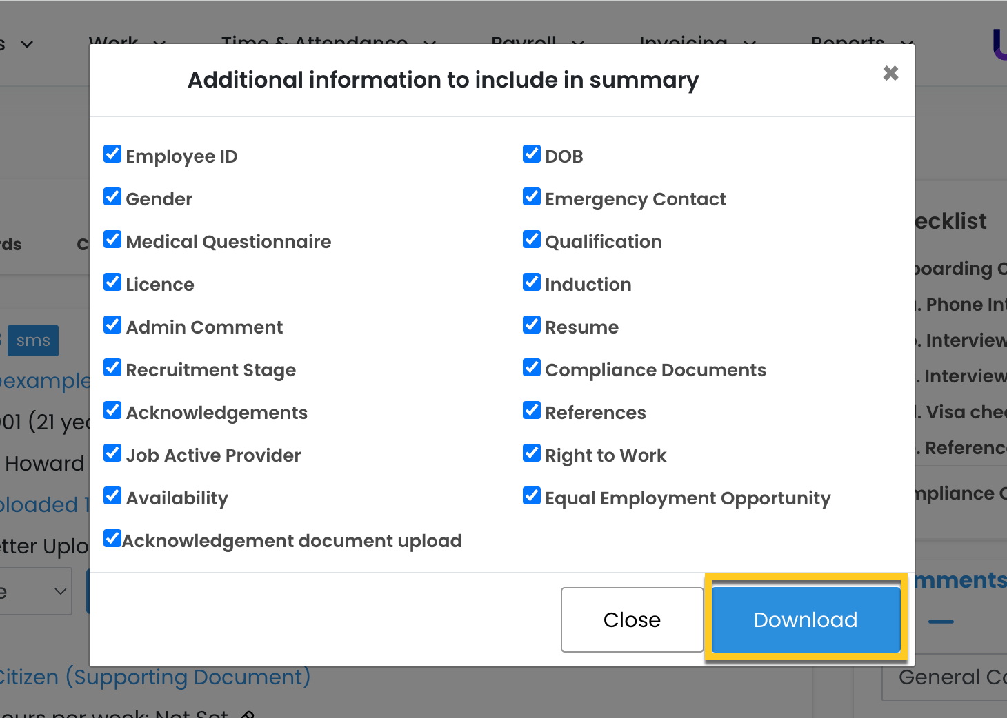The height and width of the screenshot is (718, 1007).
Task: Click the Download button
Action: click(x=806, y=619)
